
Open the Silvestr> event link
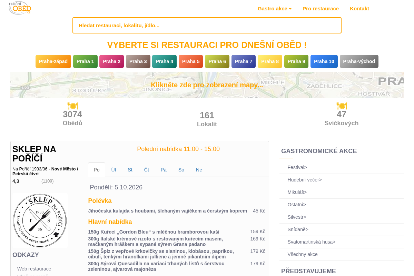point(297,217)
